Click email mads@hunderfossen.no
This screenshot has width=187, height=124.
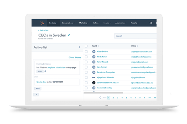coord(141,57)
